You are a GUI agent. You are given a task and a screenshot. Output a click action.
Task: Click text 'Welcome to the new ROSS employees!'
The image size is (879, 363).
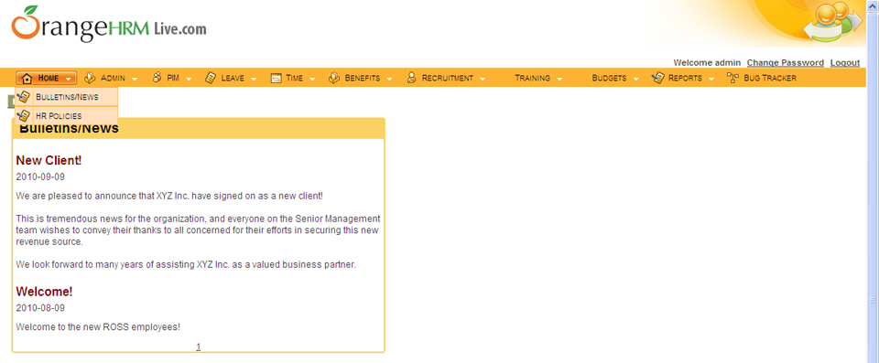click(98, 326)
